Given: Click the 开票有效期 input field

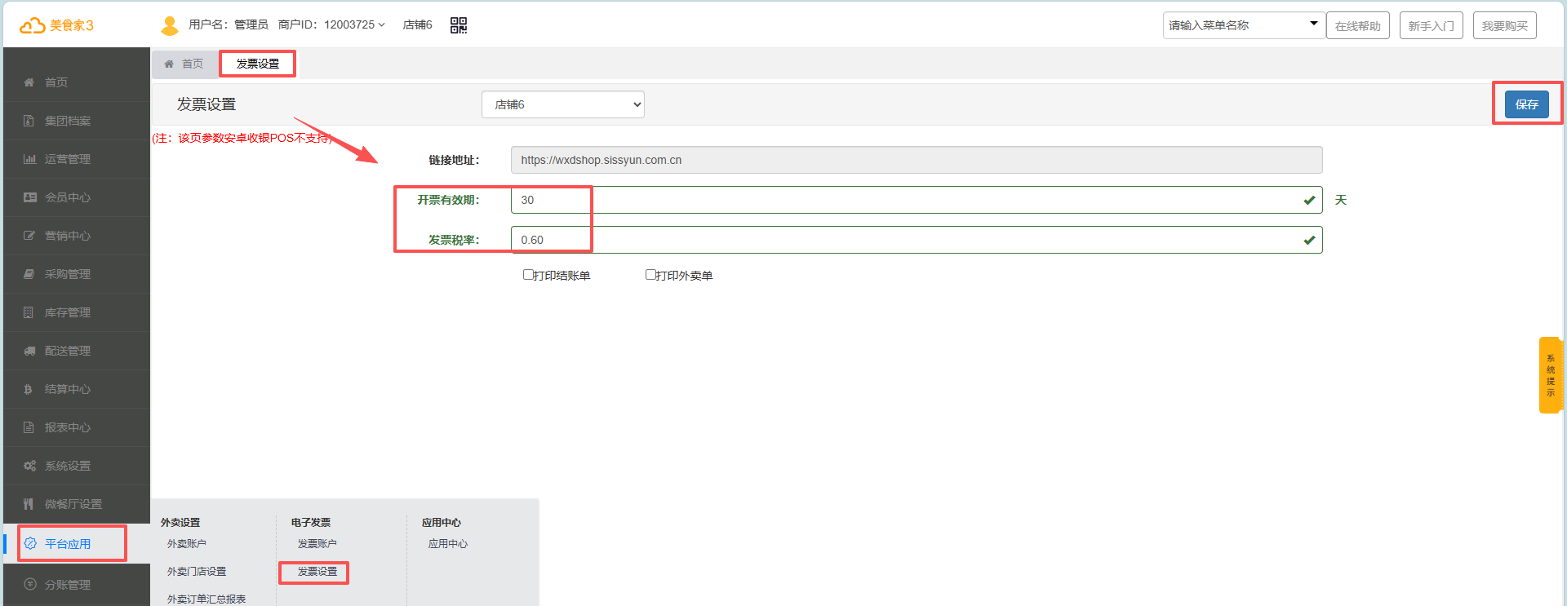Looking at the screenshot, I should click(x=906, y=200).
